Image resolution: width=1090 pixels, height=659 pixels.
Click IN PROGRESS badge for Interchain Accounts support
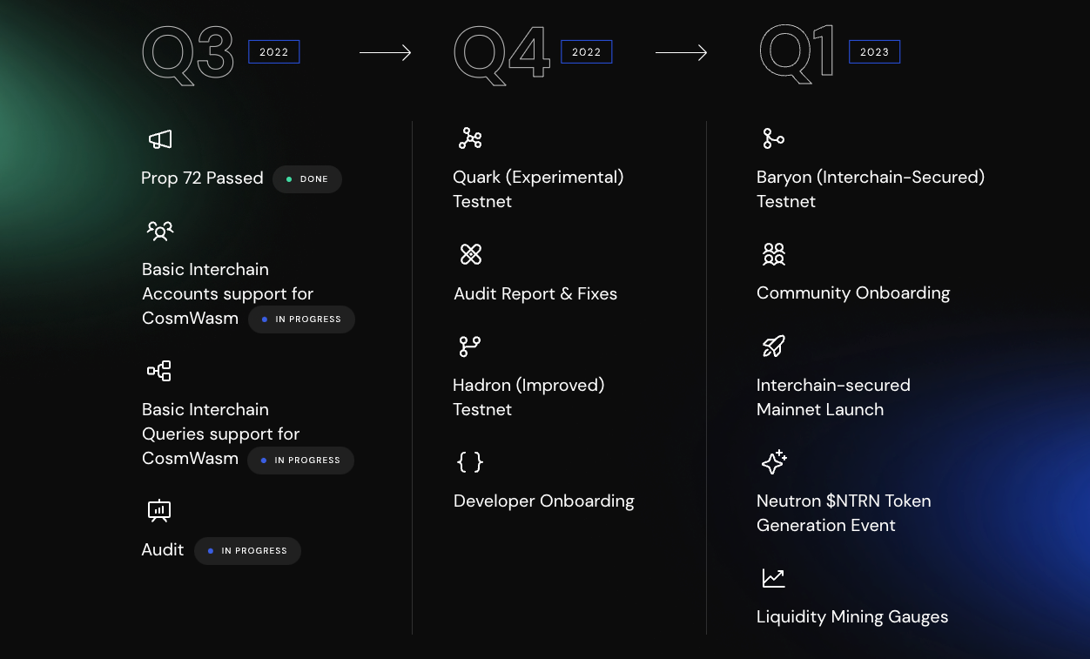301,319
